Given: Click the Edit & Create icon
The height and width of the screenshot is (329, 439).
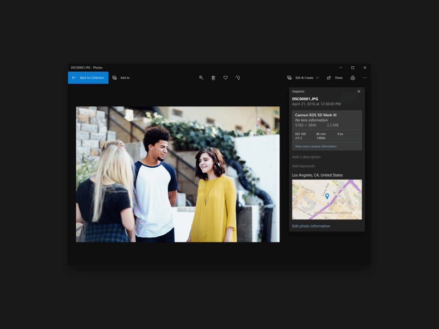Looking at the screenshot, I should point(289,78).
